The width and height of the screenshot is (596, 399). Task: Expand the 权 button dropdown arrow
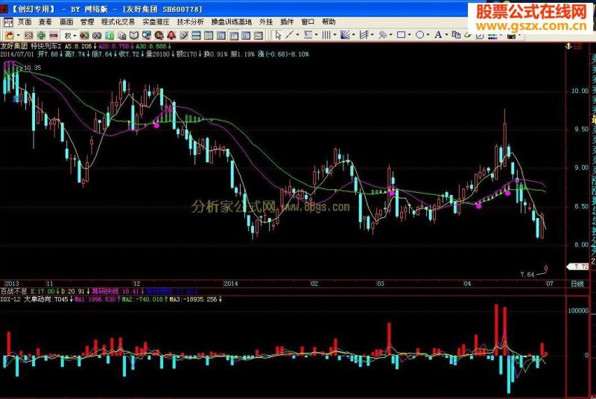coord(74,36)
